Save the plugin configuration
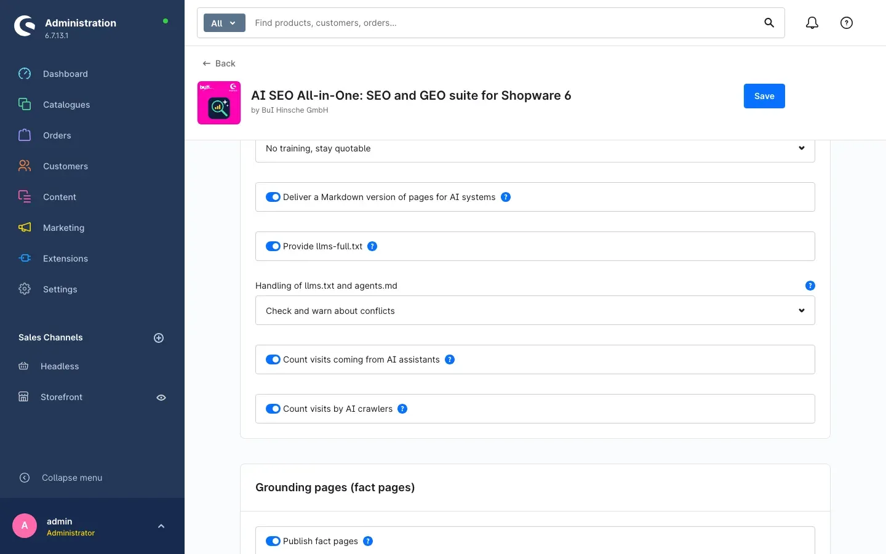886x554 pixels. click(764, 96)
